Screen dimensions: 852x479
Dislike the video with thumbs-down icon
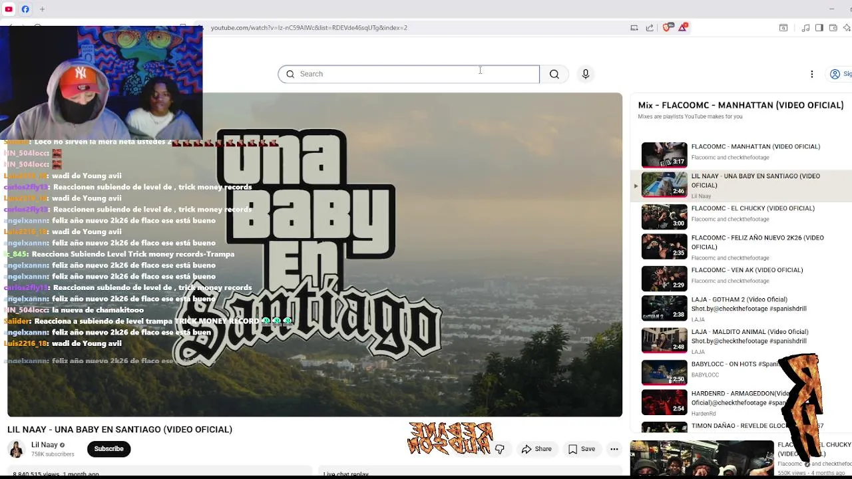coord(500,449)
